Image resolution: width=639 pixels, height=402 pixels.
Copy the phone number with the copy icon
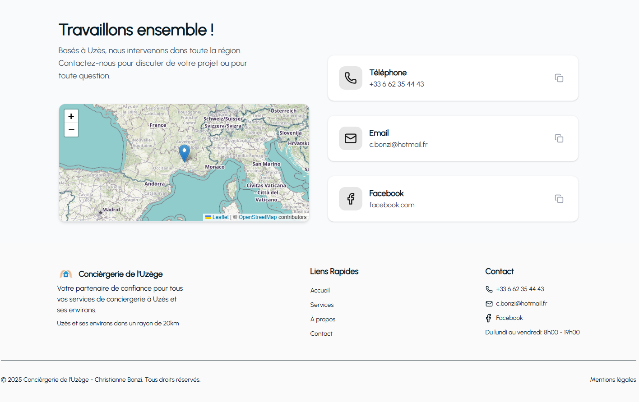tap(559, 78)
